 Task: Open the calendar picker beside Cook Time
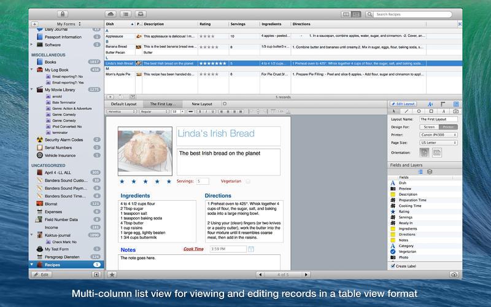pos(251,249)
